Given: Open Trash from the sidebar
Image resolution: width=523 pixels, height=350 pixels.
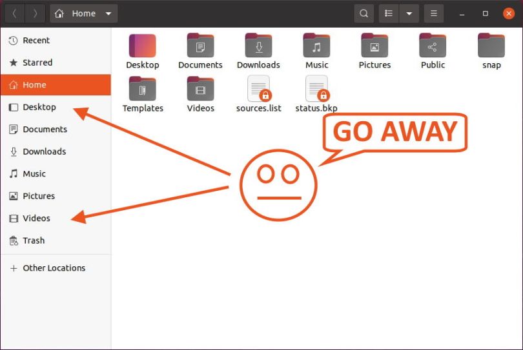Looking at the screenshot, I should [34, 240].
